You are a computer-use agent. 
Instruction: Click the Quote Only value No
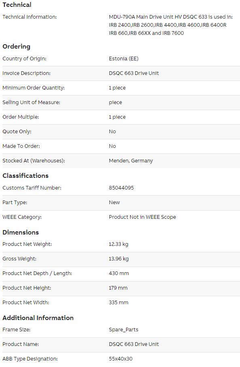pos(112,132)
